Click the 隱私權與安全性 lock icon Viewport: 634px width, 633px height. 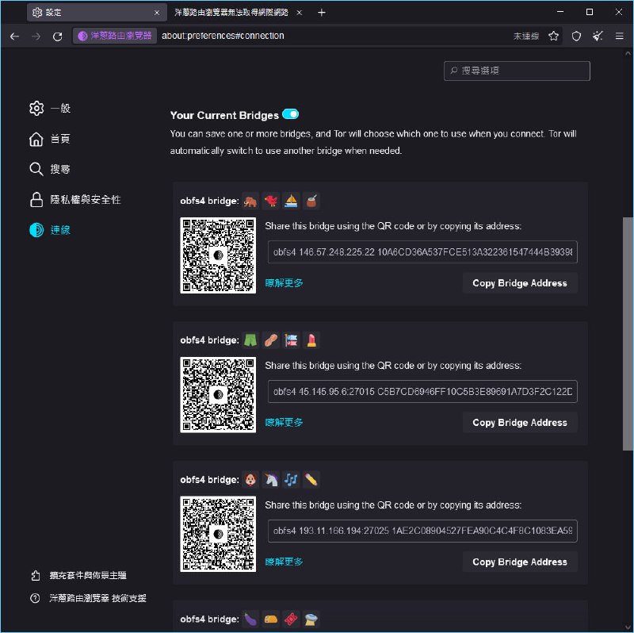point(36,200)
